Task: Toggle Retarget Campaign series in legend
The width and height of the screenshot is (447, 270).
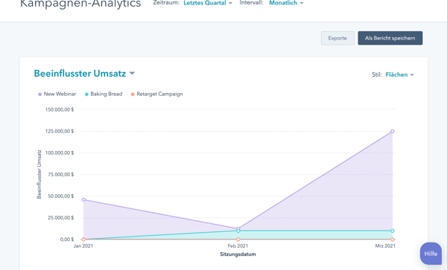Action: click(x=156, y=94)
